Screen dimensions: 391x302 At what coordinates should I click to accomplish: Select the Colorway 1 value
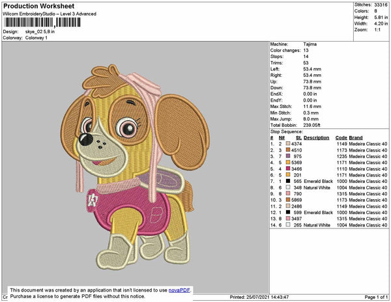coord(36,38)
